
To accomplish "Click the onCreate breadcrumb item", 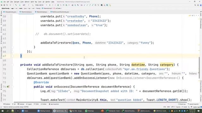I will [x=58, y=8].
